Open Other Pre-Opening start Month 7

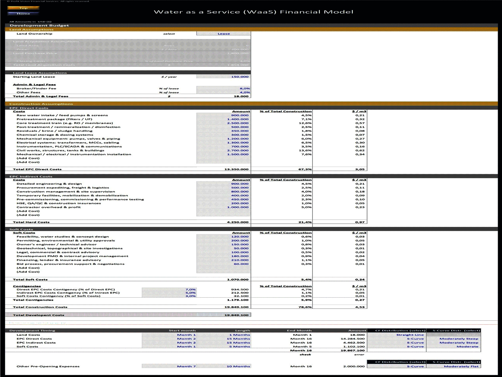click(x=169, y=366)
